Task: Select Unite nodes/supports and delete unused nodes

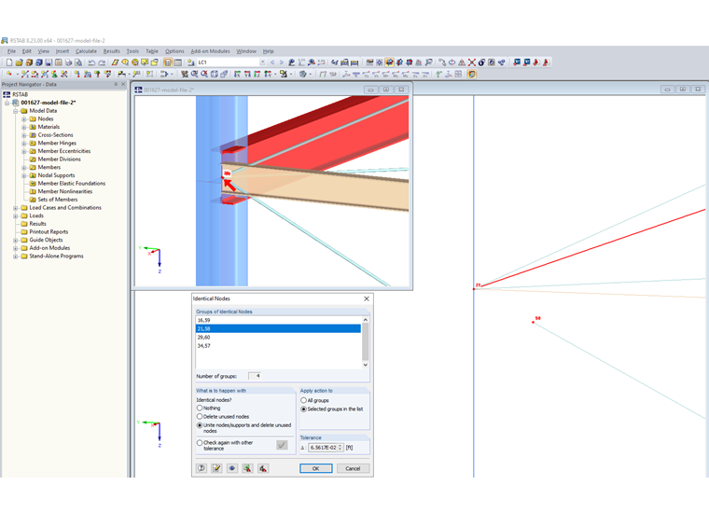Action: tap(200, 425)
